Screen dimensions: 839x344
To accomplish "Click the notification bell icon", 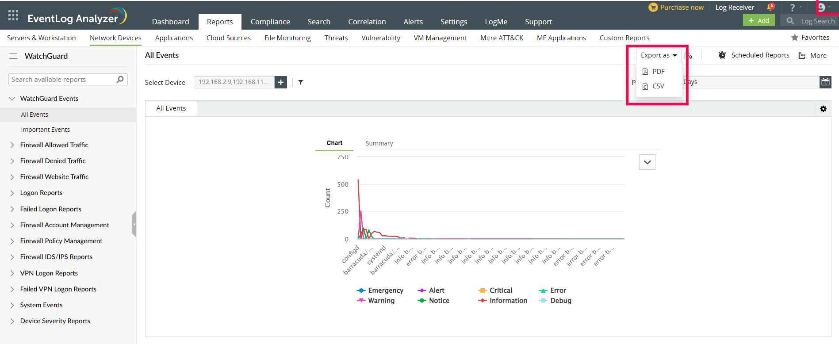I will 770,7.
